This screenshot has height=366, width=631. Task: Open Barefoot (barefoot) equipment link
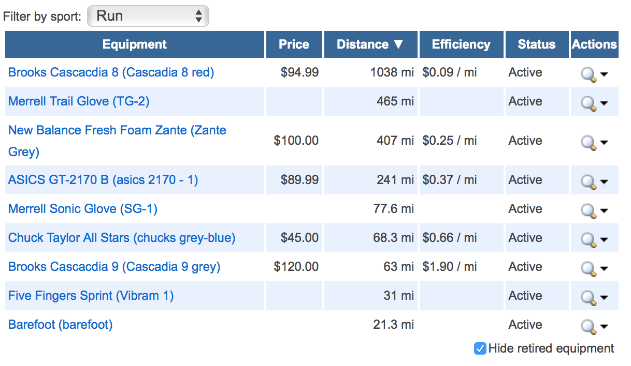point(61,325)
